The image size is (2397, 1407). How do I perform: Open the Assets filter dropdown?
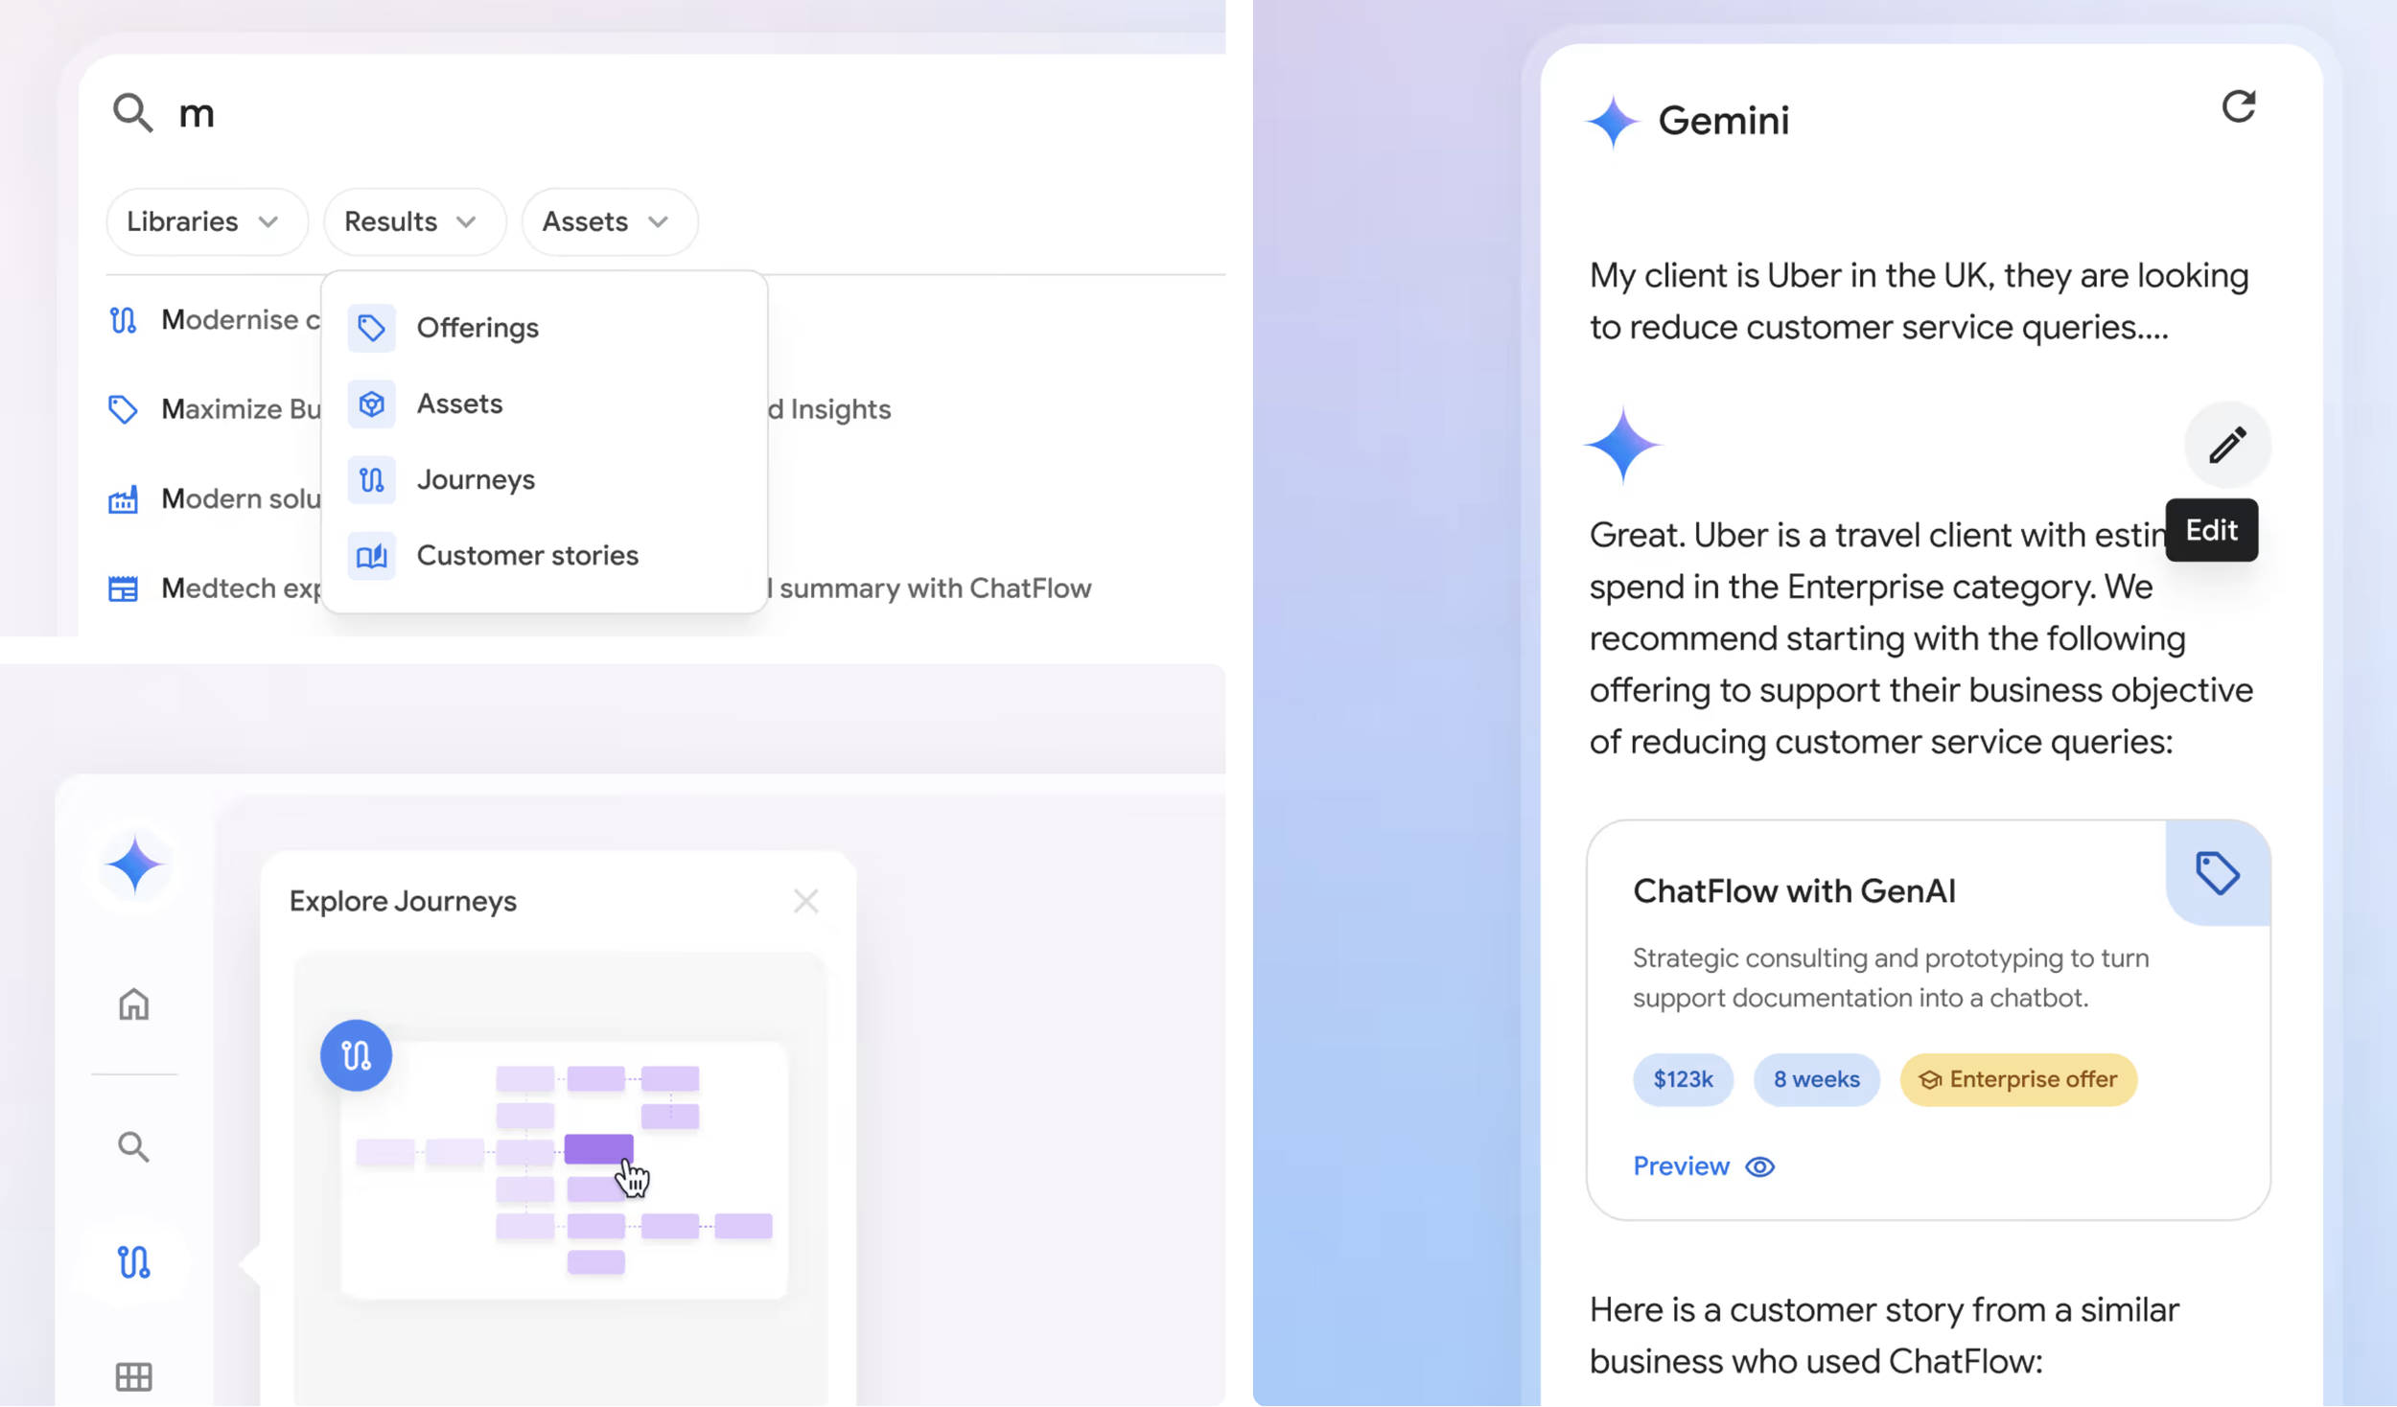(x=609, y=221)
